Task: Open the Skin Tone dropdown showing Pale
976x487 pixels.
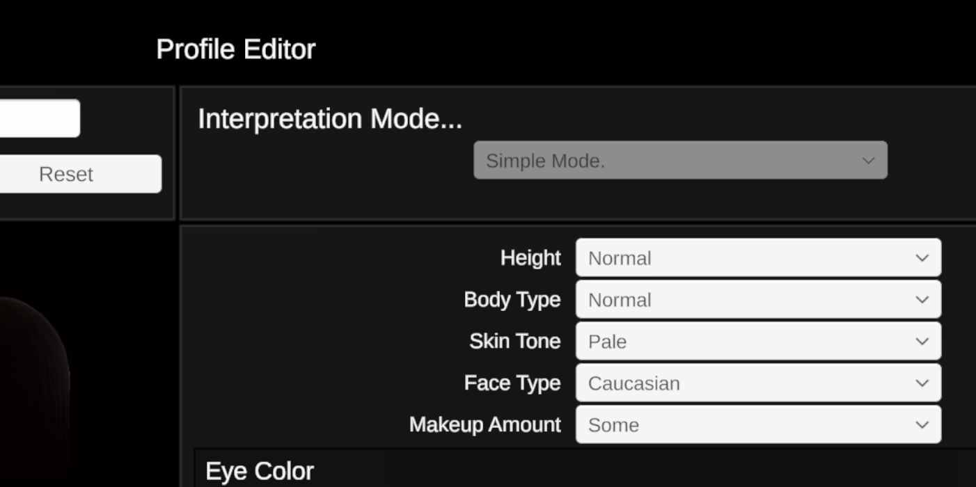Action: point(757,342)
